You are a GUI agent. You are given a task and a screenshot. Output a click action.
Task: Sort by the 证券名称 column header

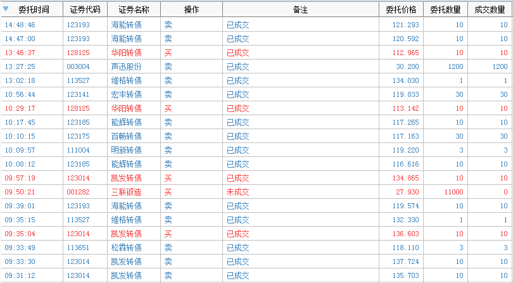(134, 9)
